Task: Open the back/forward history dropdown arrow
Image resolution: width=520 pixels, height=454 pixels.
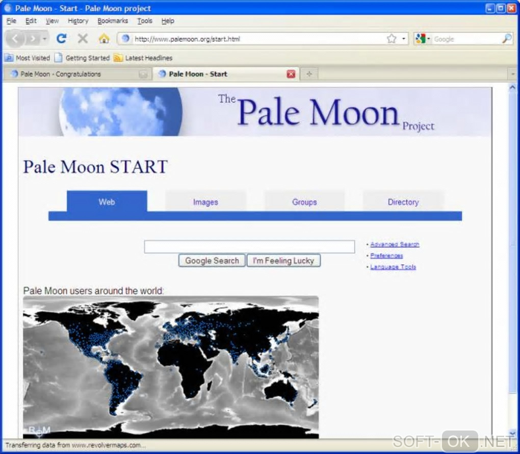Action: (x=44, y=39)
